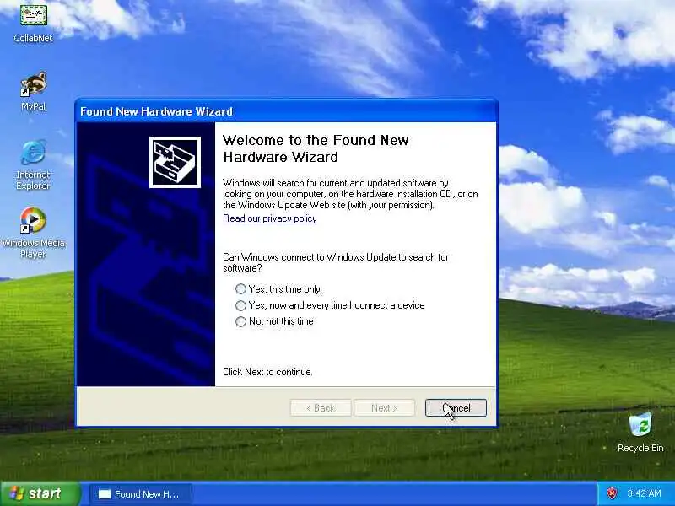
Task: Cancel the Found New Hardware Wizard
Action: (456, 408)
